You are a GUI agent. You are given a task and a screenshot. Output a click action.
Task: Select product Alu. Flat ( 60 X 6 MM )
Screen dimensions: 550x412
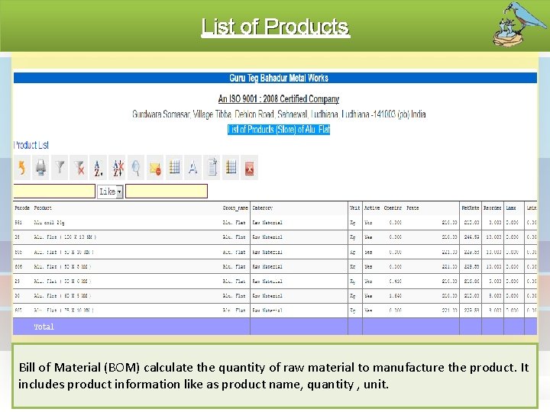pos(63,296)
